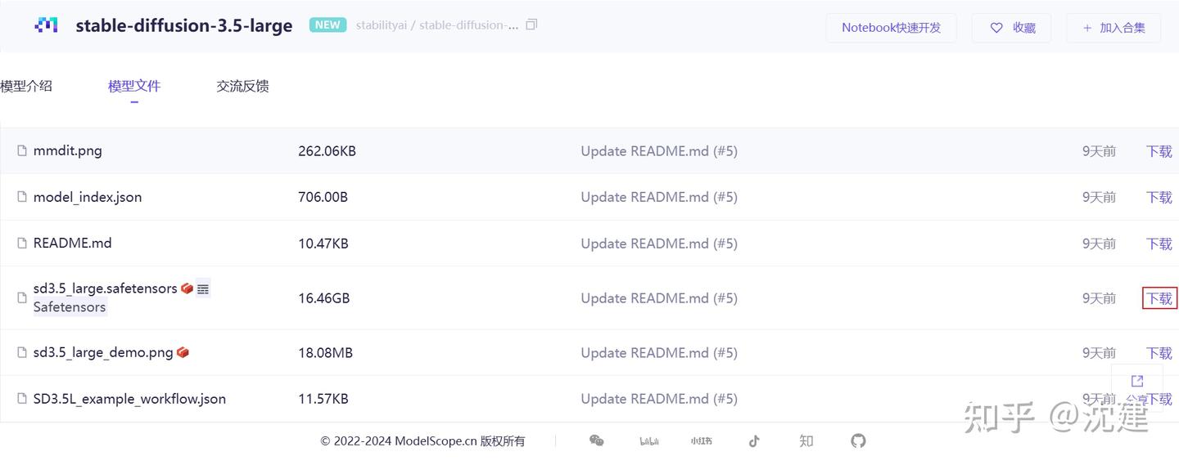
Task: Click the file icon beside sd3.5_large.safetensors
Action: [x=22, y=297]
